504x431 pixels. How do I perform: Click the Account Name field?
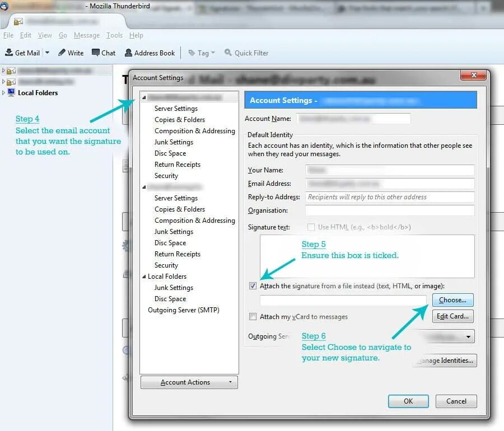[x=353, y=119]
